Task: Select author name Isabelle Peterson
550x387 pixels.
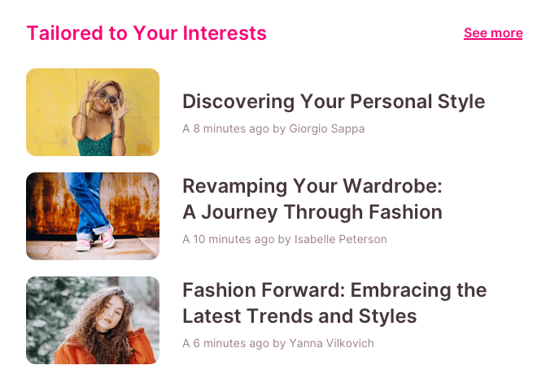Action: 340,239
